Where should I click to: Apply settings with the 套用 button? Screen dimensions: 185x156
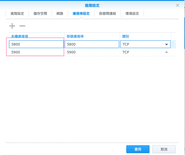138,149
